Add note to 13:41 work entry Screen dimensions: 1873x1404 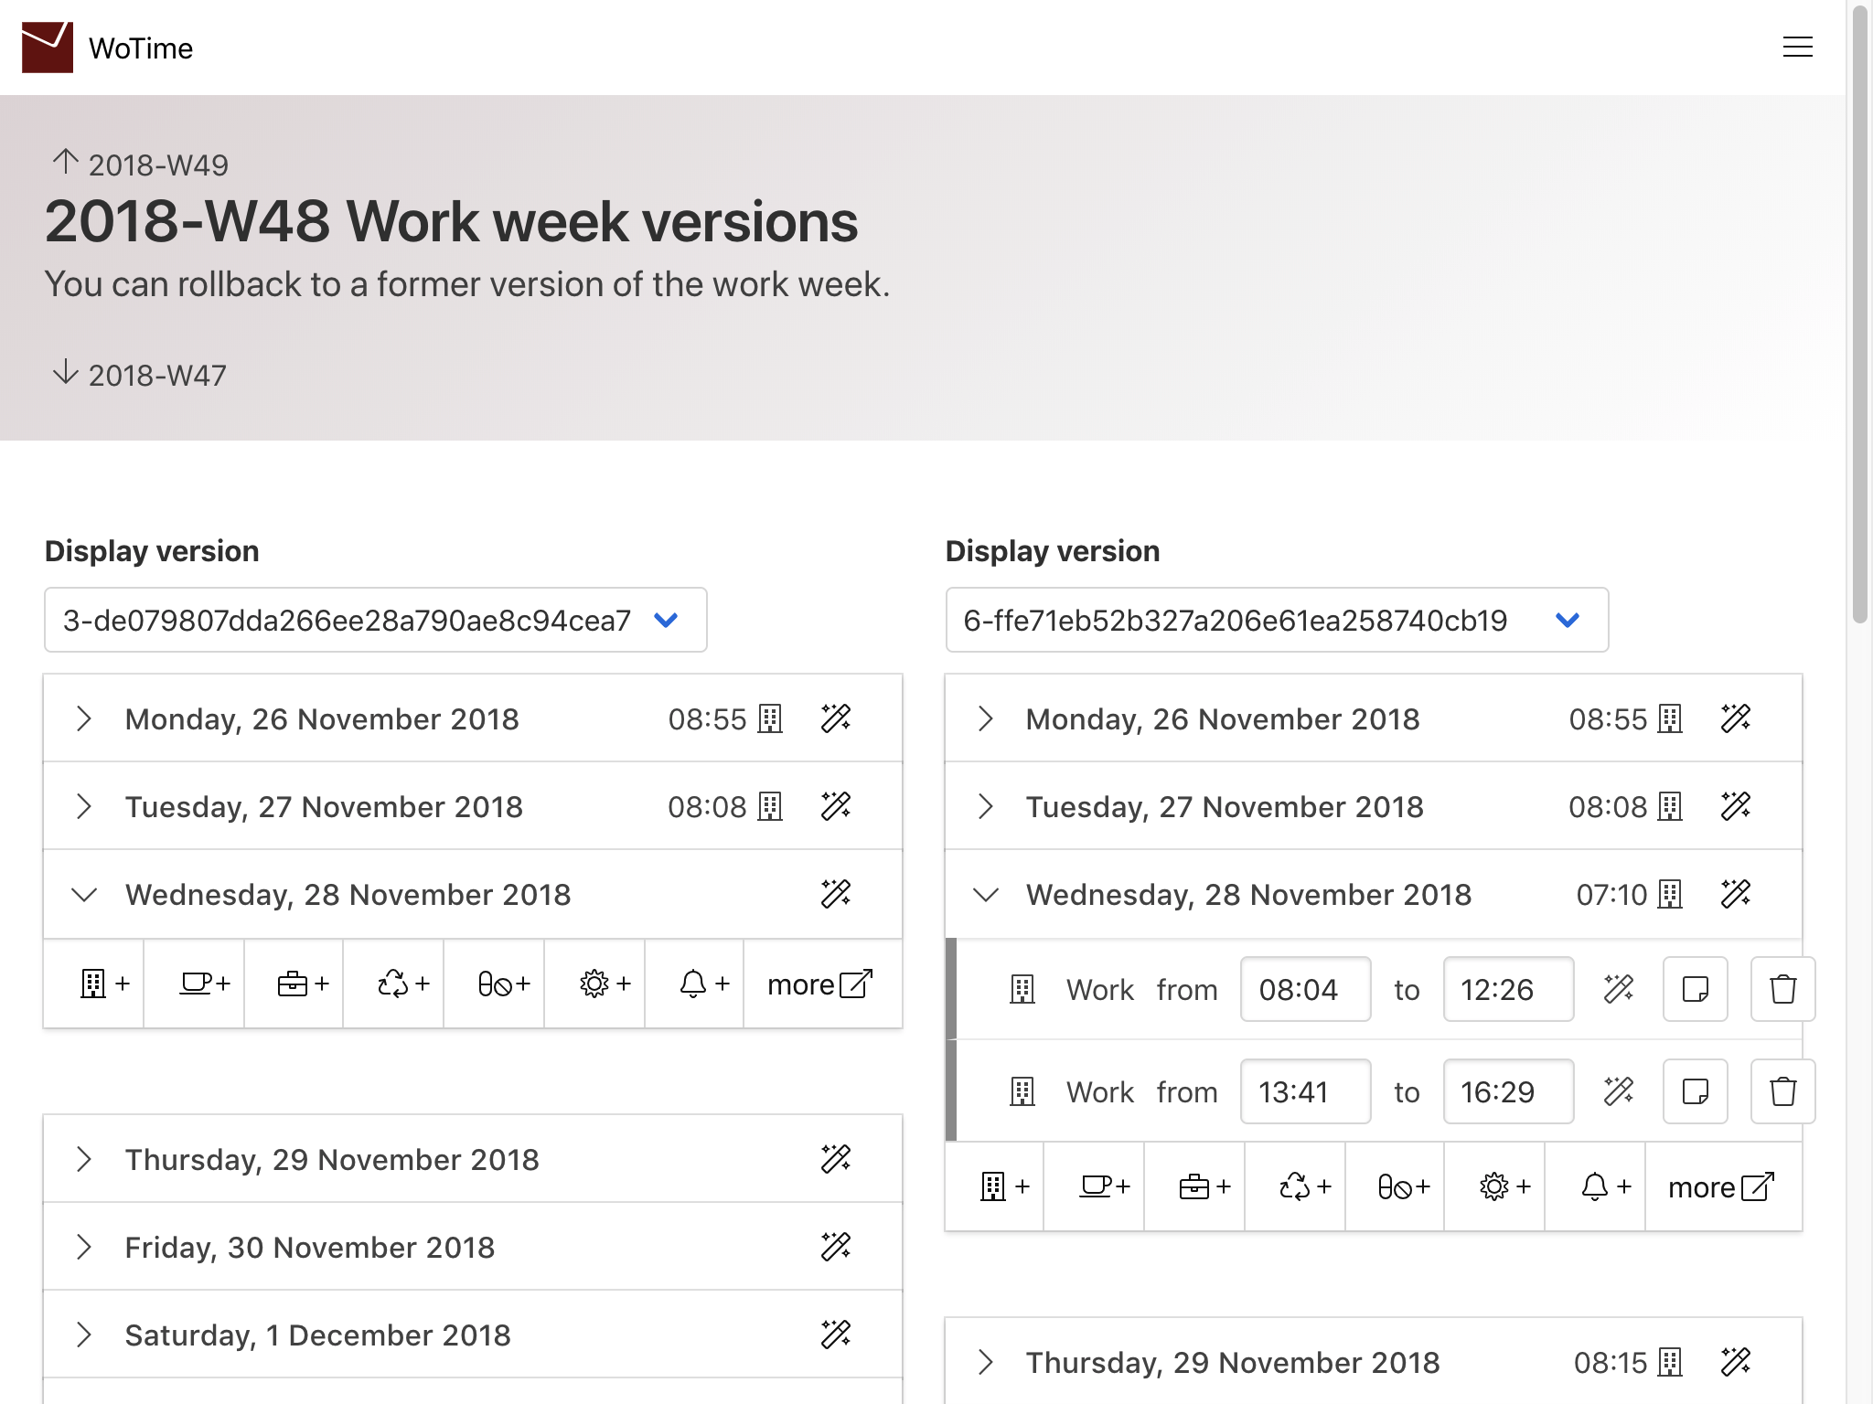[1695, 1091]
